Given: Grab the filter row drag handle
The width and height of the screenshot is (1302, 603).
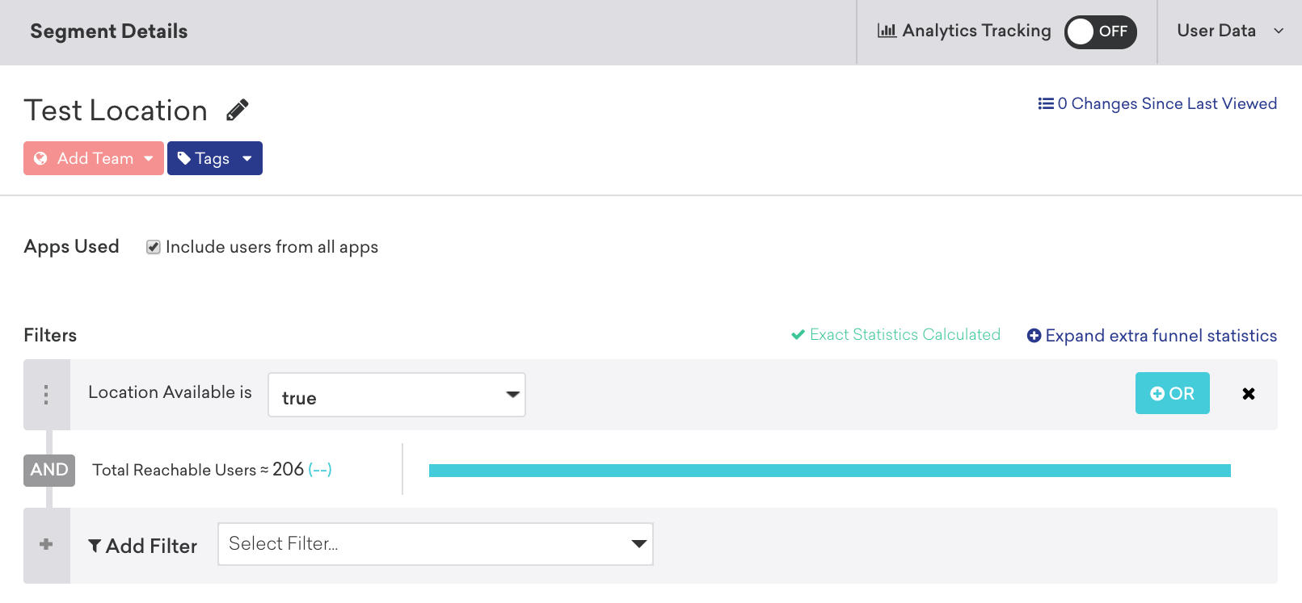Looking at the screenshot, I should tap(46, 394).
